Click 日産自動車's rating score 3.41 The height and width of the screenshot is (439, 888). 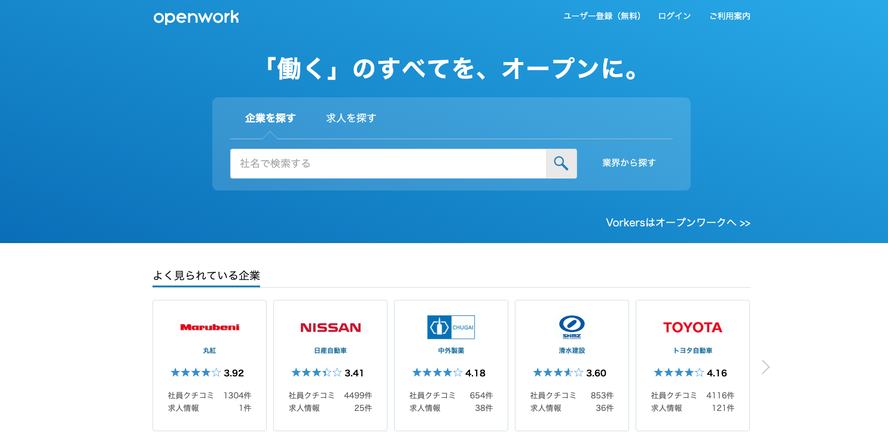355,373
